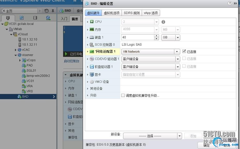The width and height of the screenshot is (240, 149).
Task: Select Hosts and Clusters inventory icon tab
Action: 8,18
